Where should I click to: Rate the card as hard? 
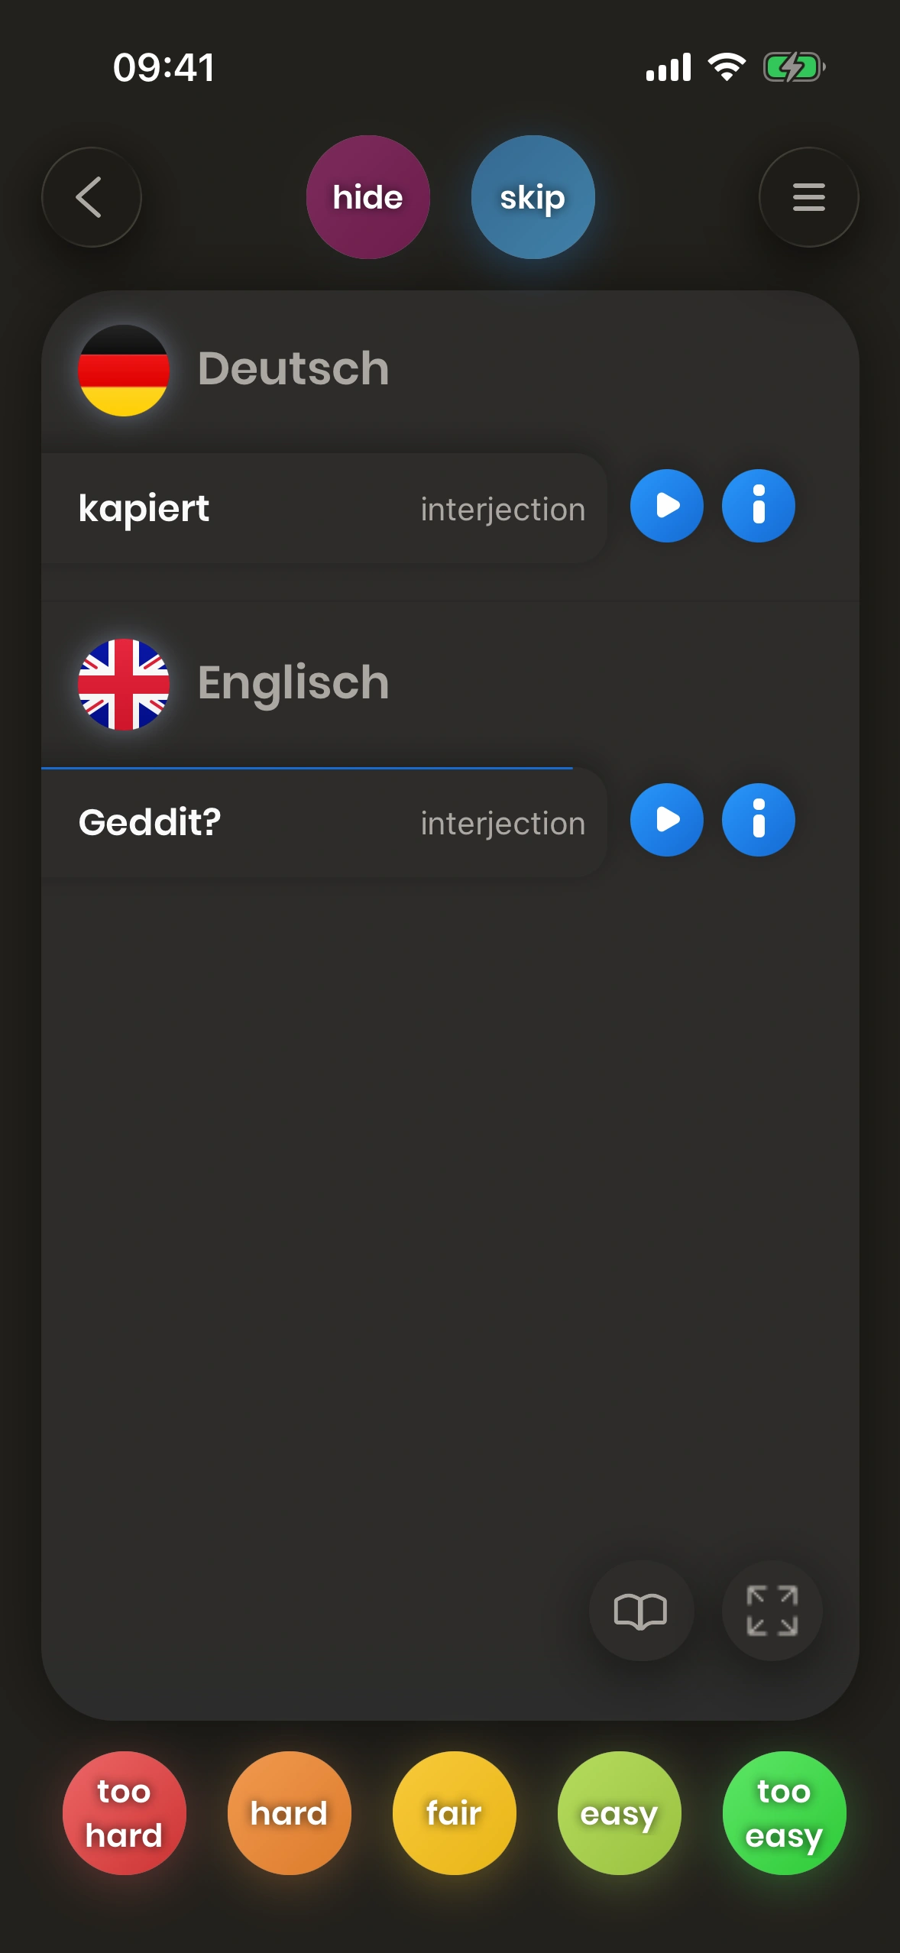coord(289,1812)
